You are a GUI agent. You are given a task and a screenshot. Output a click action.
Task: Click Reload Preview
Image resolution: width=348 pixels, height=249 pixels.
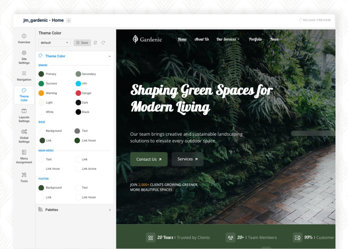[x=315, y=20]
